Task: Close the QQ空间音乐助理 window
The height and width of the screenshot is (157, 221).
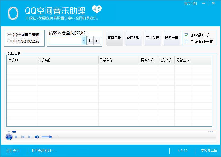Action: click(x=213, y=3)
